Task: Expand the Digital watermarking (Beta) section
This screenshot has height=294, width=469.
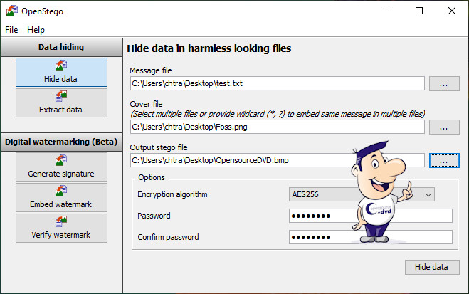Action: pyautogui.click(x=60, y=142)
